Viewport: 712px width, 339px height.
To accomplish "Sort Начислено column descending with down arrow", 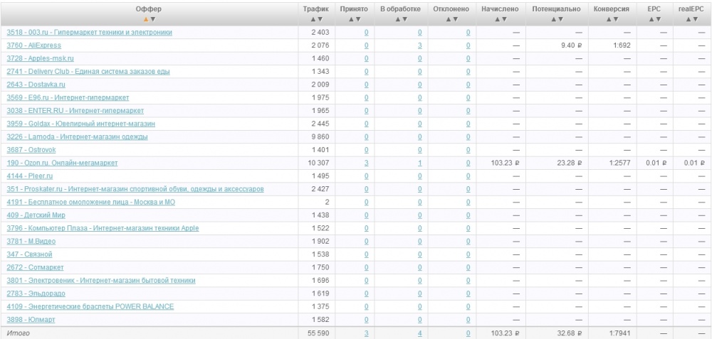I will [504, 19].
